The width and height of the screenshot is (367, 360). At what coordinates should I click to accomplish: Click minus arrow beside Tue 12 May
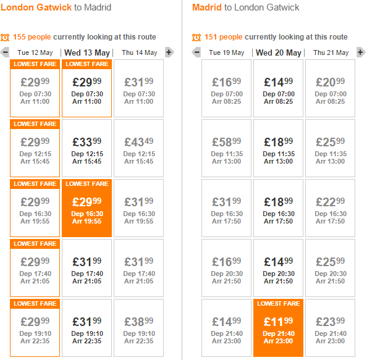[x=5, y=52]
